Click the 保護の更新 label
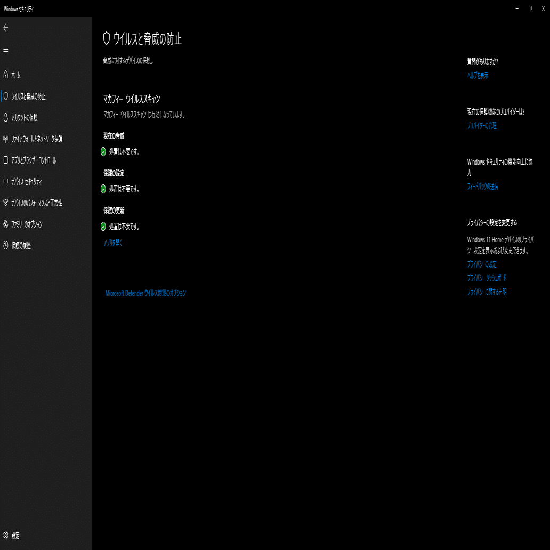 (x=114, y=210)
